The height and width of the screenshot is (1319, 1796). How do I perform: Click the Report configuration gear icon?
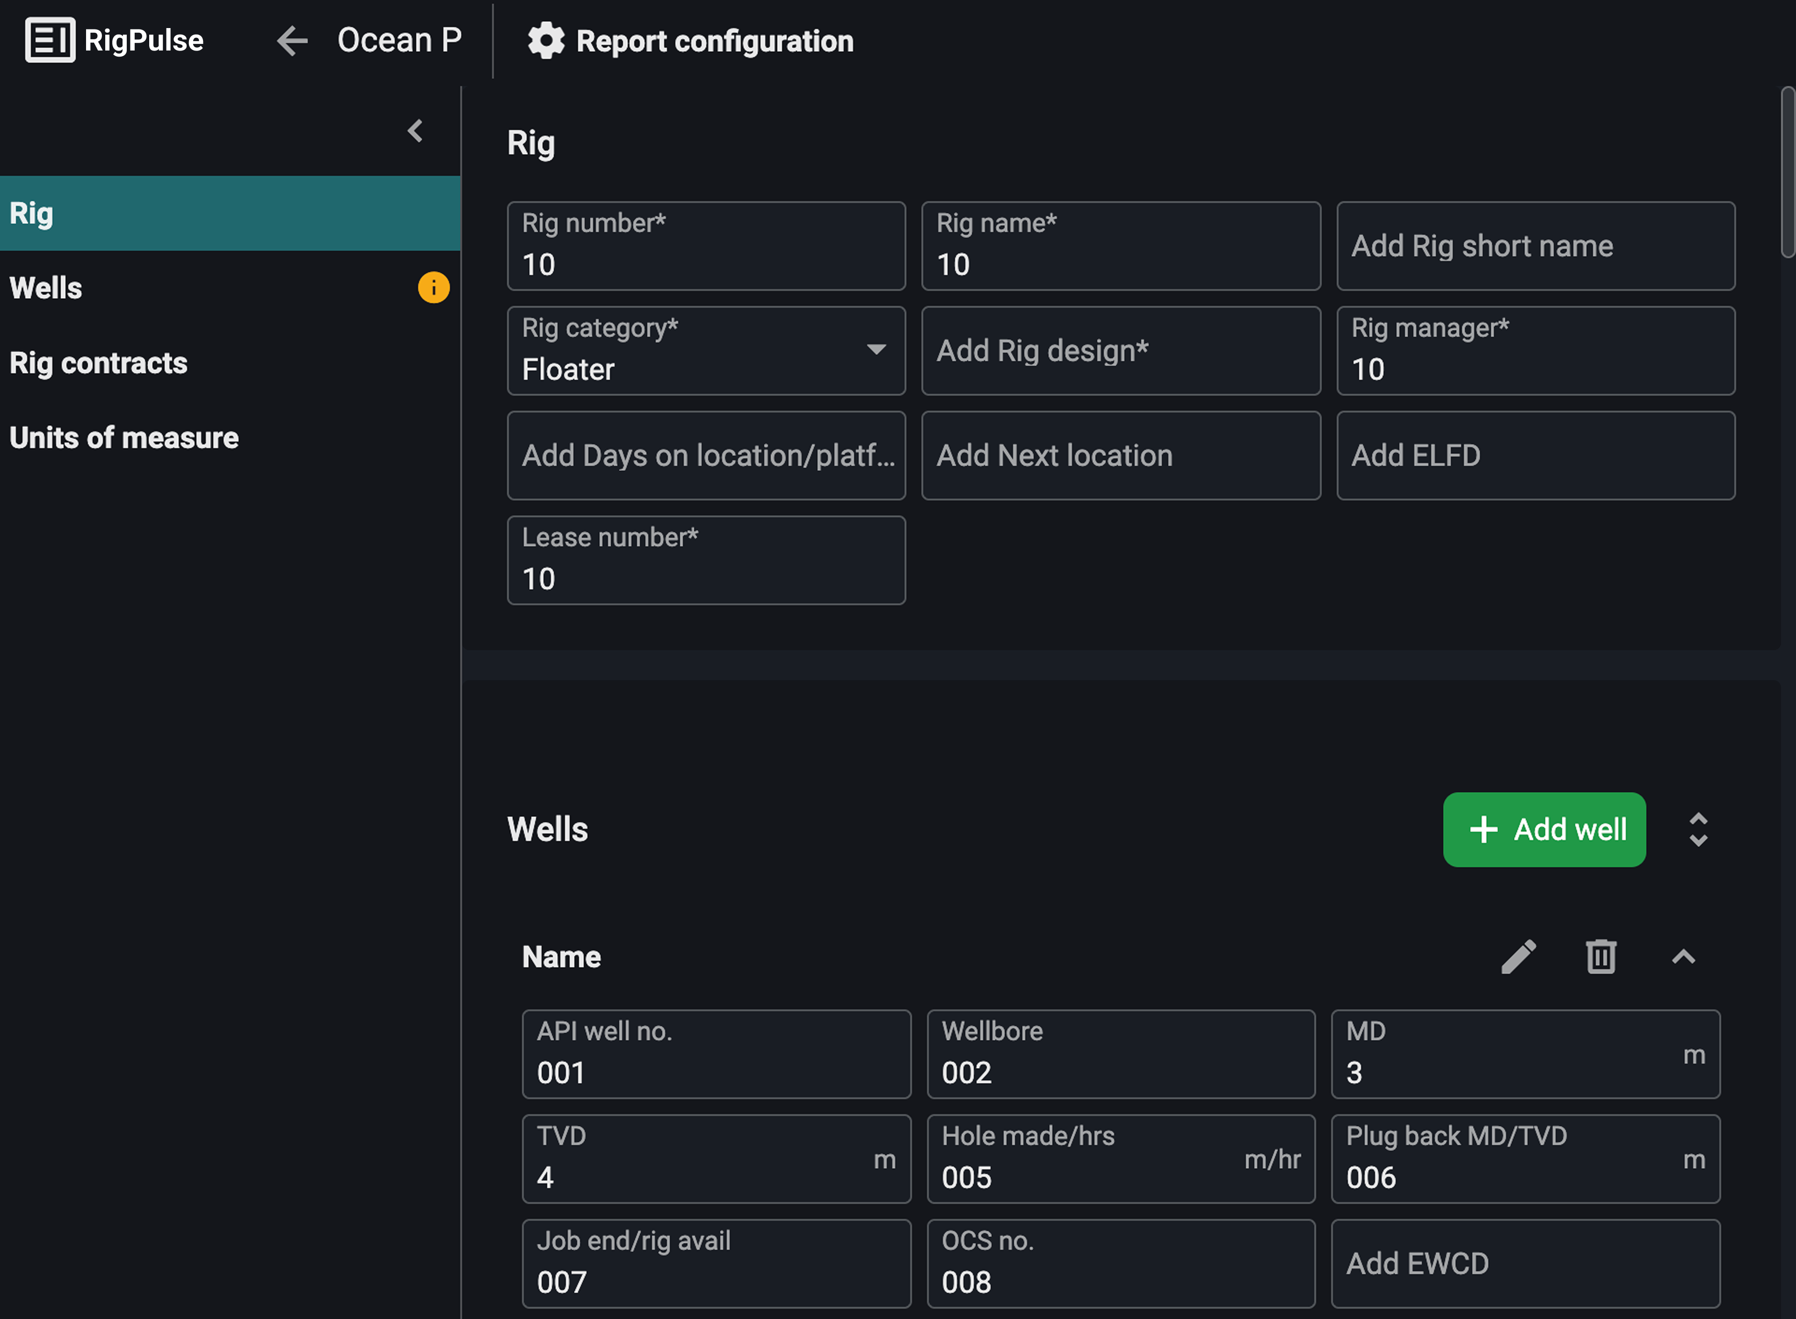547,41
